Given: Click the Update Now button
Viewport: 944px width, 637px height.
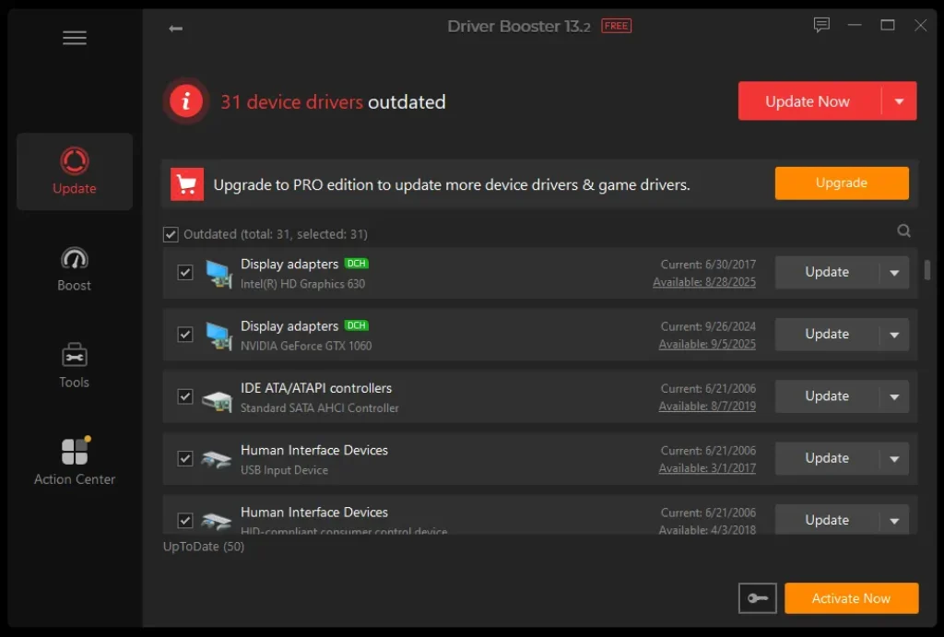Looking at the screenshot, I should (808, 101).
